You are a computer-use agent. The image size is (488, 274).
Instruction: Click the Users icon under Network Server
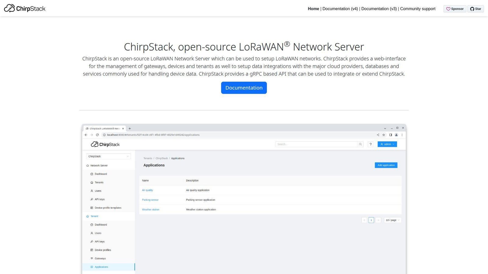pos(92,191)
